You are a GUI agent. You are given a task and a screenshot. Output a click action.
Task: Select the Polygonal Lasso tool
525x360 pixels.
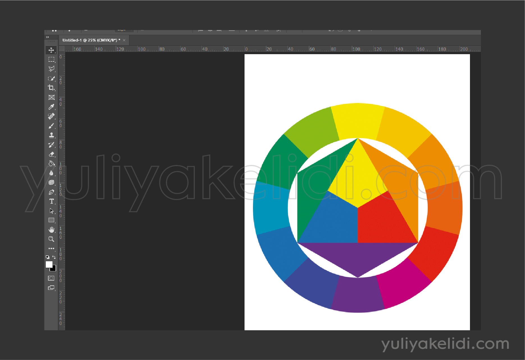[x=51, y=69]
